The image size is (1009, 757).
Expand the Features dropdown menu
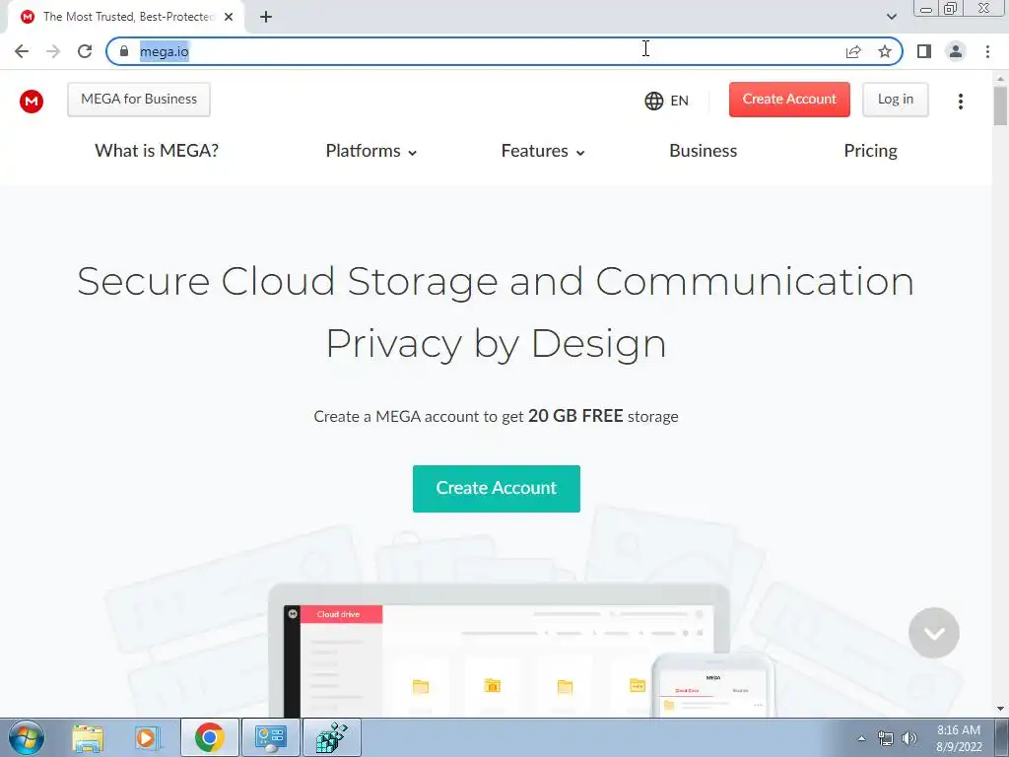point(543,151)
